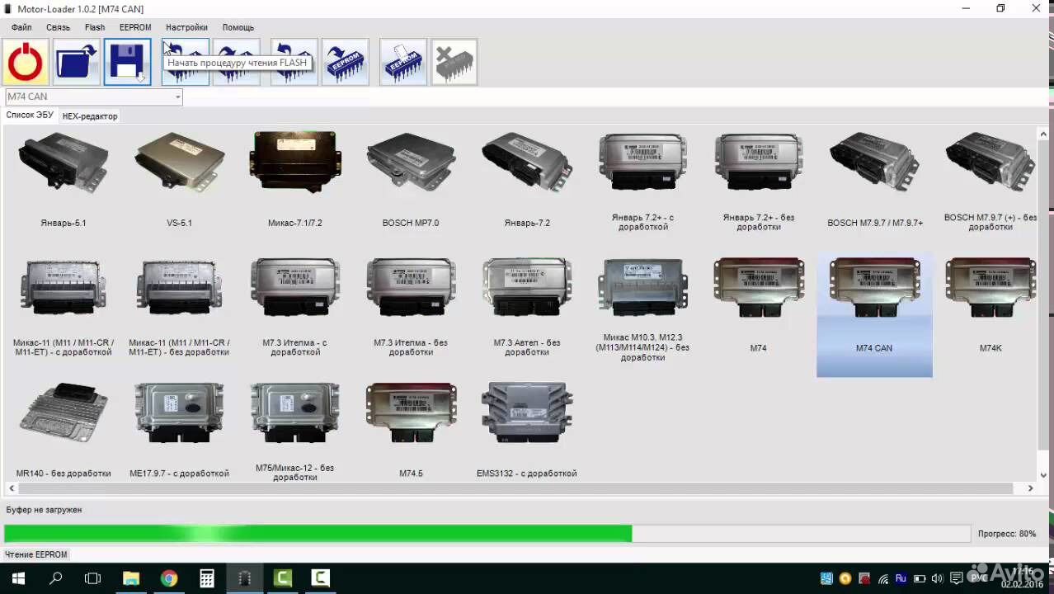
Task: Open Calculator from the taskbar
Action: pyautogui.click(x=207, y=578)
